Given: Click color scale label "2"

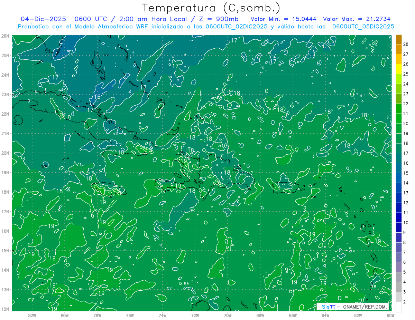Looking at the screenshot, I should [x=405, y=302].
